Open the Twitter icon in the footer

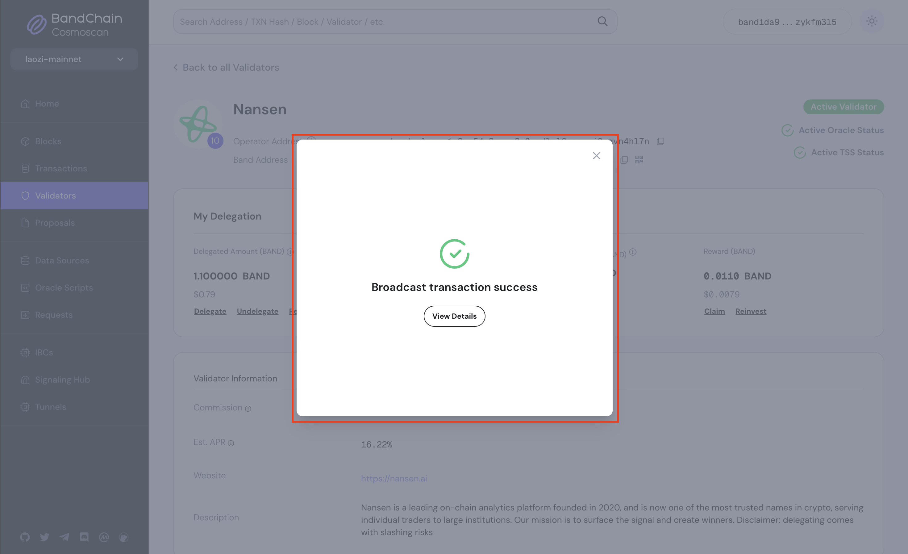(44, 537)
